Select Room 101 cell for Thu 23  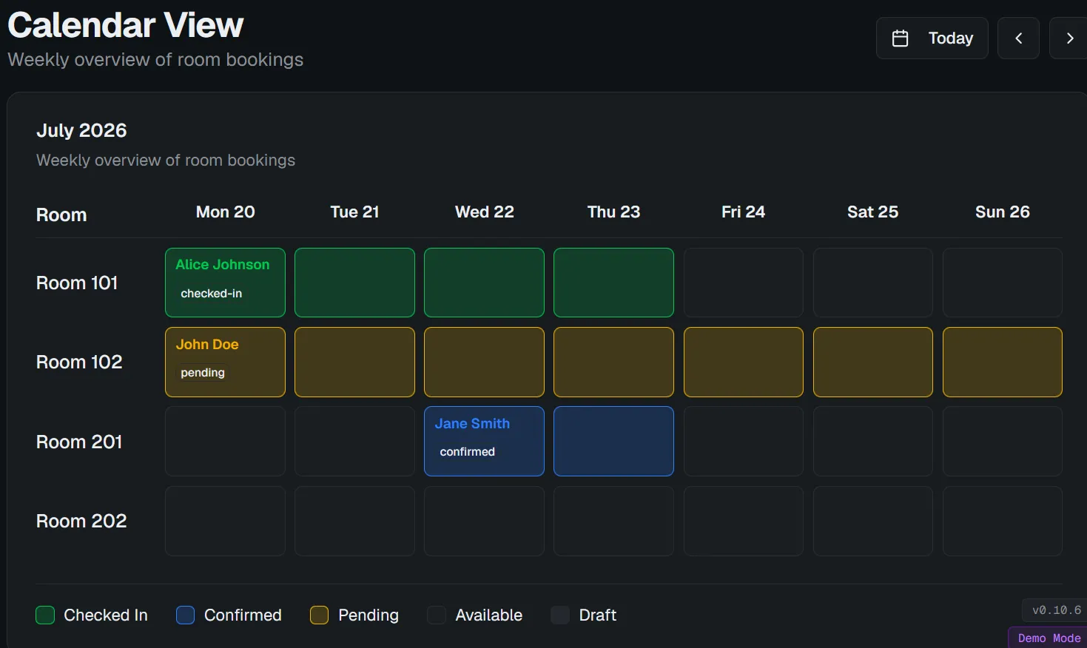coord(613,283)
